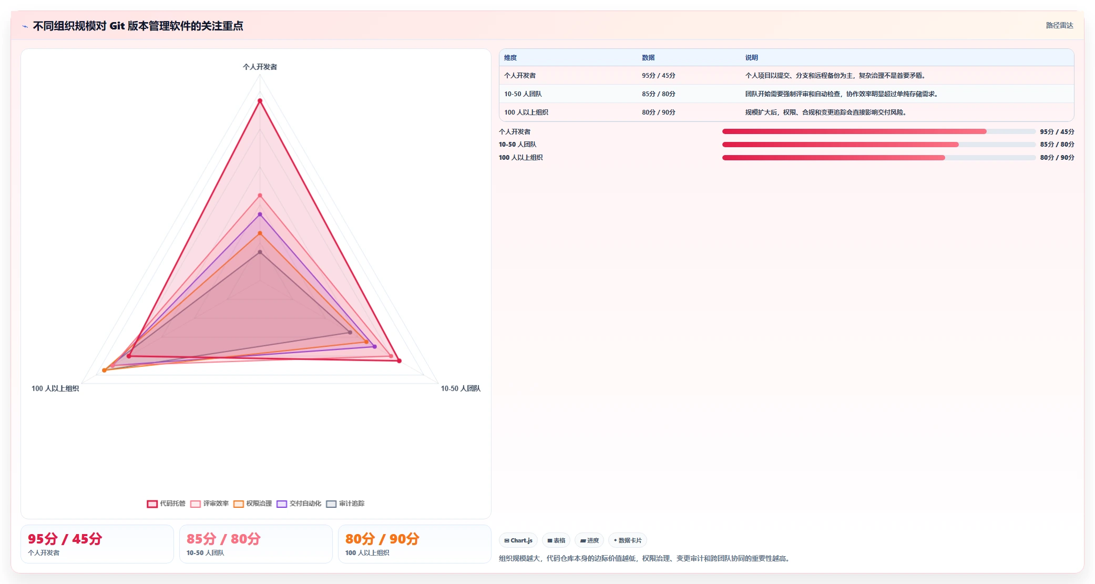Click the 个人开发者 radar axis label

click(260, 67)
